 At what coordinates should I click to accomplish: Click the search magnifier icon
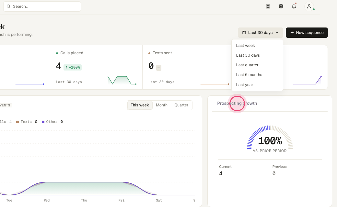[x=9, y=6]
